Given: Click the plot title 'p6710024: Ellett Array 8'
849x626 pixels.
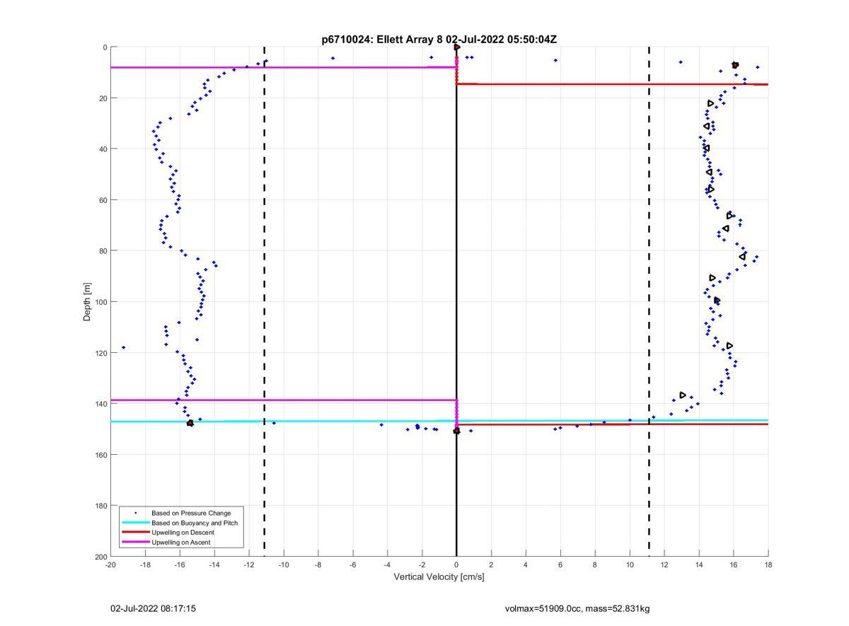Looking at the screenshot, I should pyautogui.click(x=383, y=40).
